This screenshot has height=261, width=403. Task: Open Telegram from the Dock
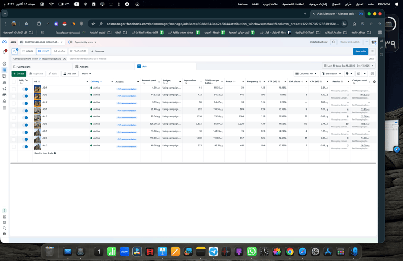pos(214,252)
